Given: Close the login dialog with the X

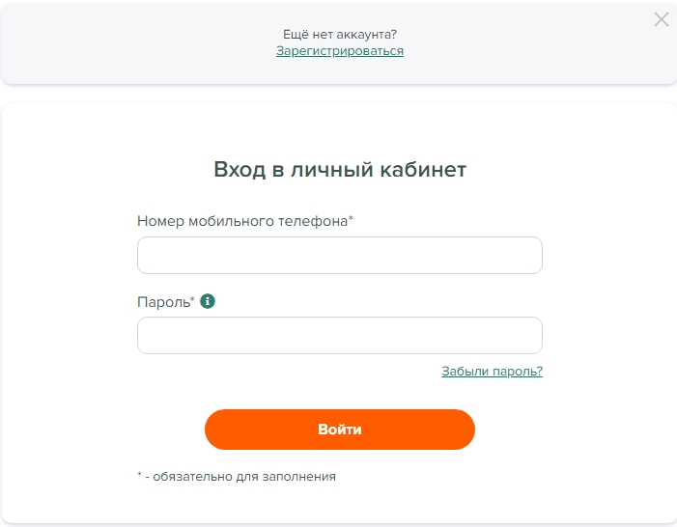Looking at the screenshot, I should pos(661,19).
